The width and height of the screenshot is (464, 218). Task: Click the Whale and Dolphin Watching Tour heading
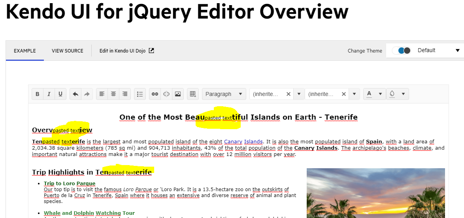coord(89,213)
